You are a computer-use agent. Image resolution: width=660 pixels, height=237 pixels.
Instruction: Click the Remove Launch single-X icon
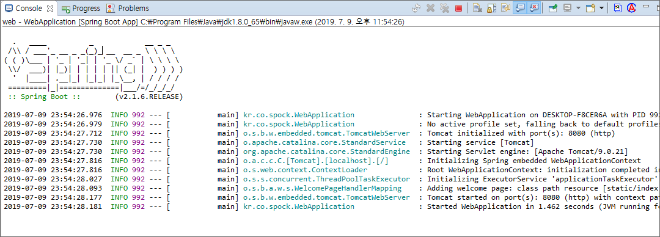[430, 8]
